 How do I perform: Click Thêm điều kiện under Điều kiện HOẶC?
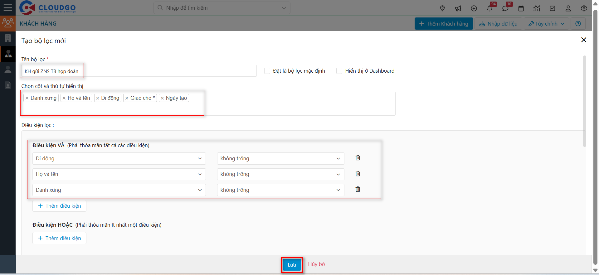[x=59, y=238]
